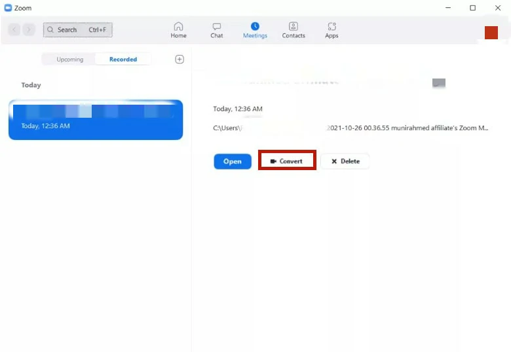This screenshot has height=352, width=511.
Task: Click the forward navigation arrow
Action: pyautogui.click(x=29, y=29)
